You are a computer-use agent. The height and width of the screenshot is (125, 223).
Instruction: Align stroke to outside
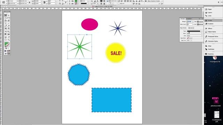click(193, 28)
